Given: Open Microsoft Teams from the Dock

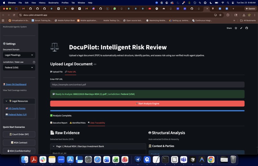Looking at the screenshot, I should pyautogui.click(x=184, y=159).
